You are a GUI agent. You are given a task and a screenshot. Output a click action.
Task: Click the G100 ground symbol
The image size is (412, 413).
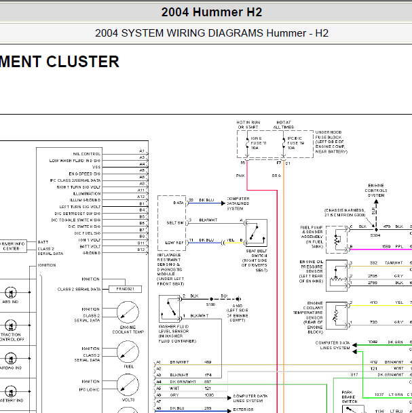(x=238, y=299)
